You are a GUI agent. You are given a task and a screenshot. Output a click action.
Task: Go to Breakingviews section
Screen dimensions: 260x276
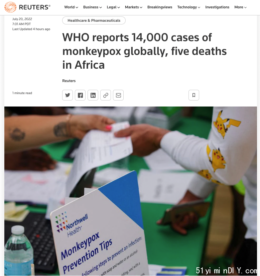(160, 7)
